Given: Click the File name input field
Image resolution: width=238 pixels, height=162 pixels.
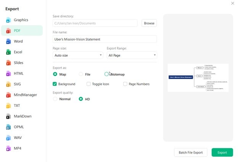Looking at the screenshot, I should (105, 40).
